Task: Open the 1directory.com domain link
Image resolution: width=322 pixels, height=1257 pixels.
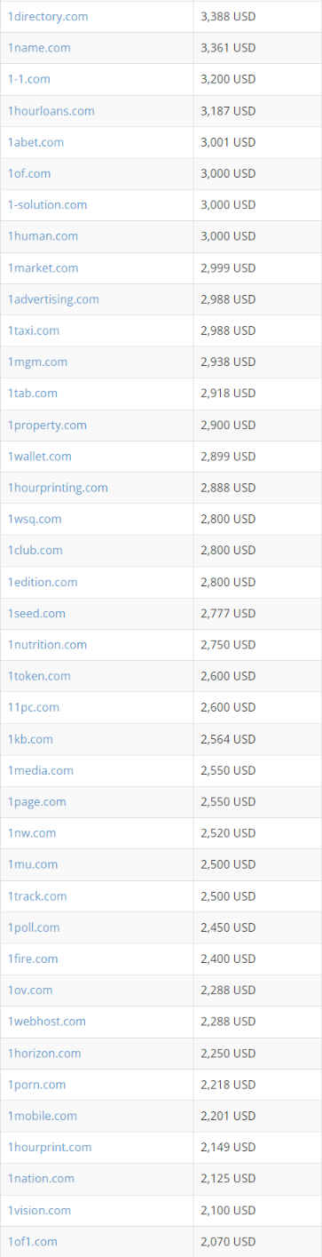Action: pos(47,16)
